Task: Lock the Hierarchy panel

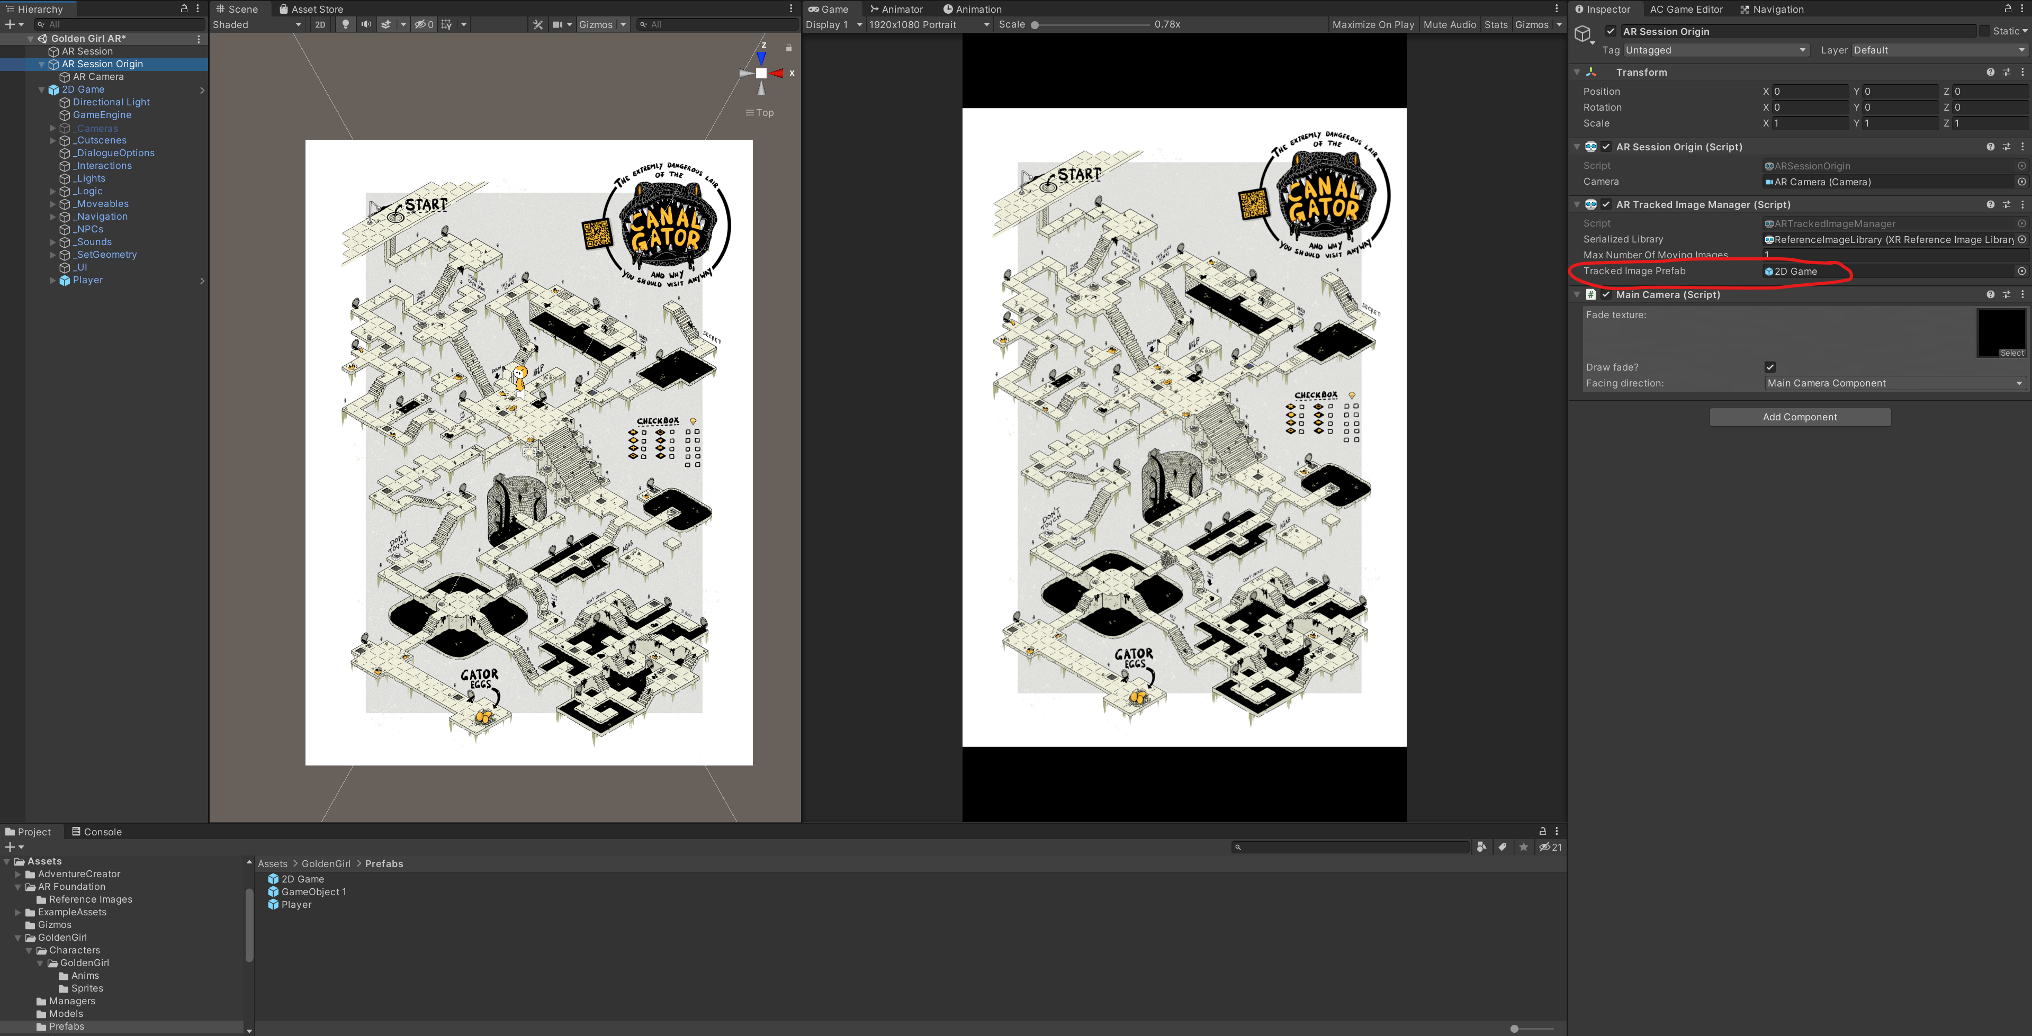Action: pos(184,8)
